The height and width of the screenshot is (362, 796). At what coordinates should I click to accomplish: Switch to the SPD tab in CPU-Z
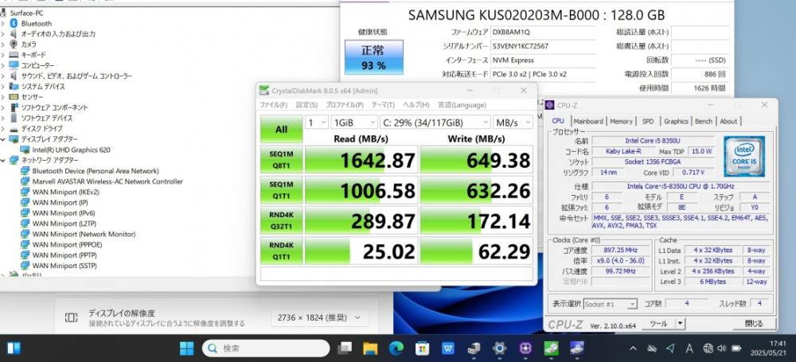tap(648, 122)
